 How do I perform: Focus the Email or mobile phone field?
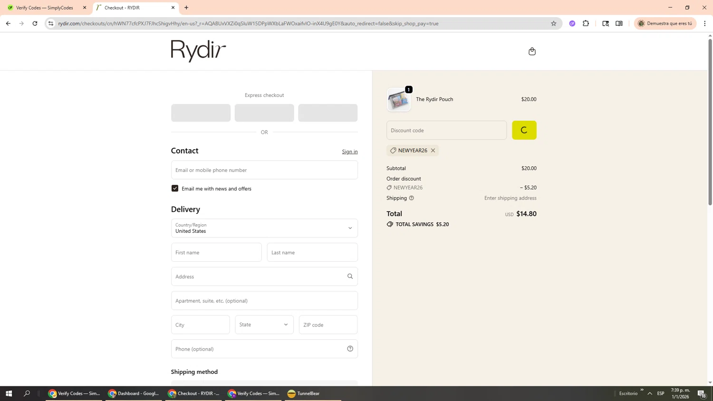[264, 170]
